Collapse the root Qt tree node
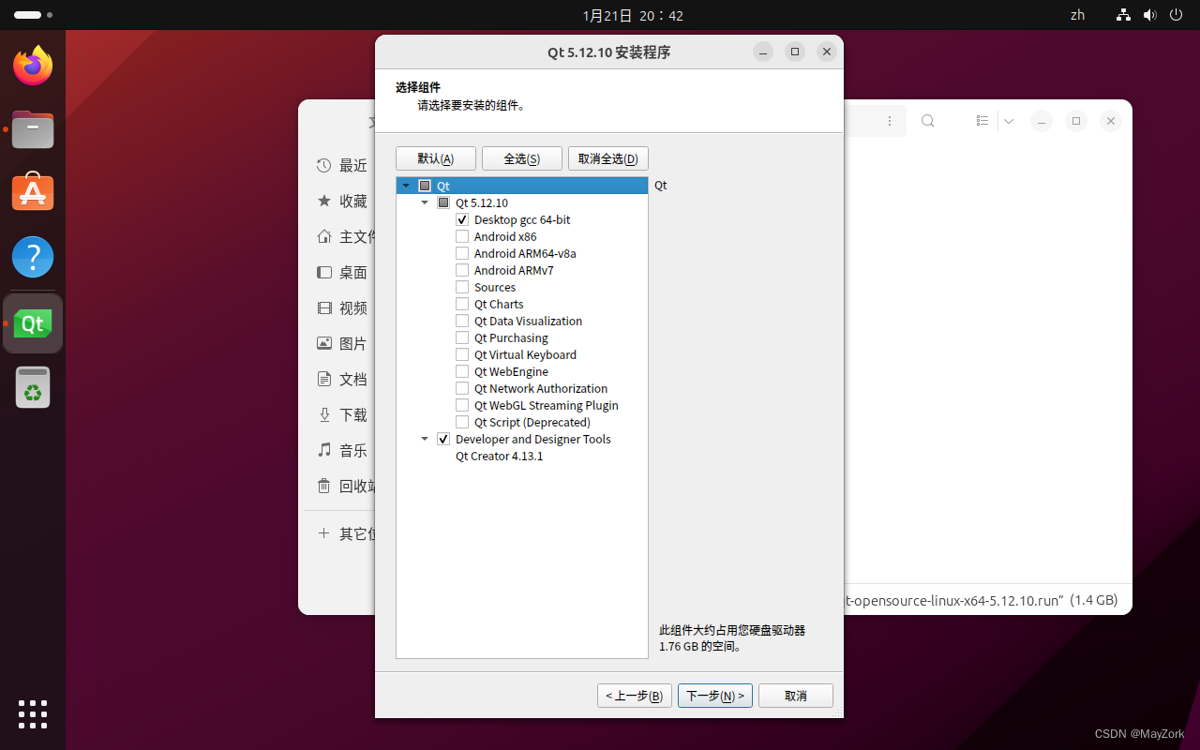1200x750 pixels. click(406, 187)
